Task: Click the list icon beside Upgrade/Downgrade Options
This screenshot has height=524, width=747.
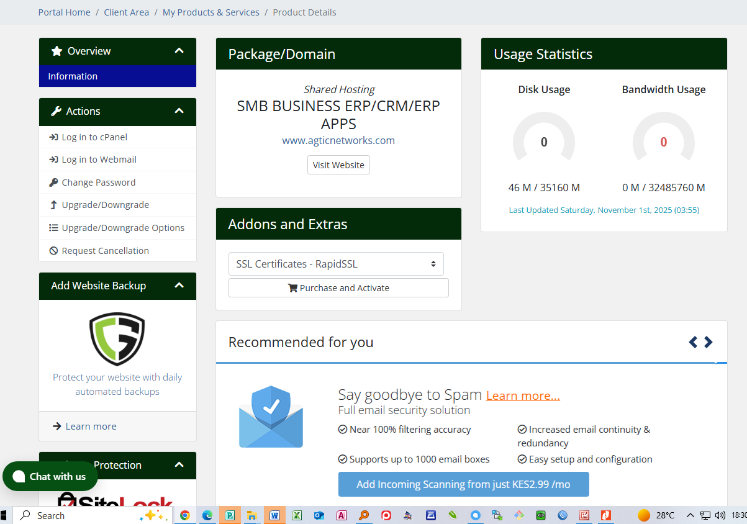Action: (53, 227)
